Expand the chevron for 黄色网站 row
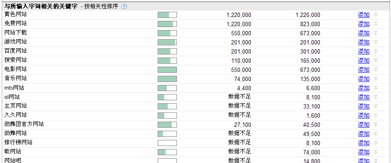391x163 pixels. (x=376, y=15)
